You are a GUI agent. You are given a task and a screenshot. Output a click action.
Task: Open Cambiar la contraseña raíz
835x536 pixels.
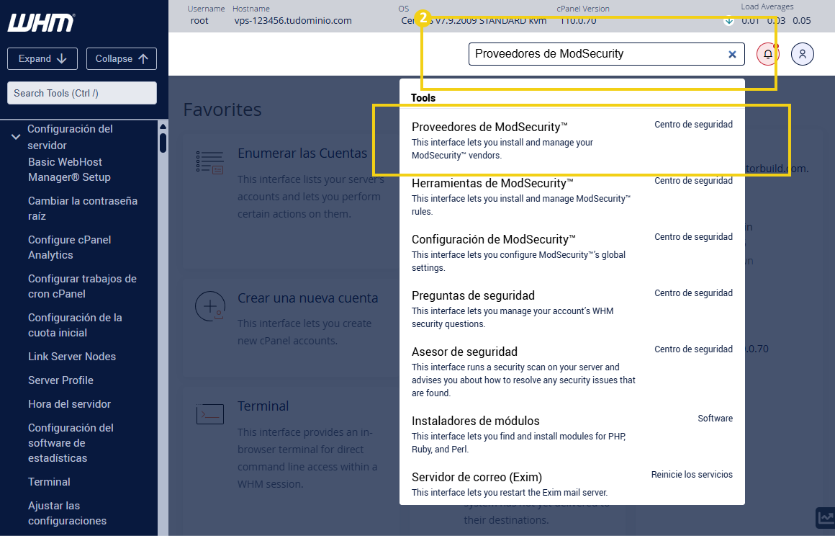click(x=83, y=208)
